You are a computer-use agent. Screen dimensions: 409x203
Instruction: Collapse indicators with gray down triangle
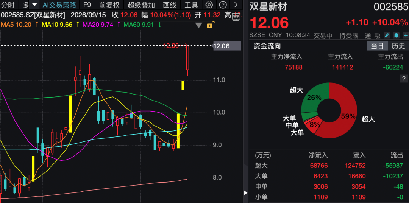coord(199,25)
